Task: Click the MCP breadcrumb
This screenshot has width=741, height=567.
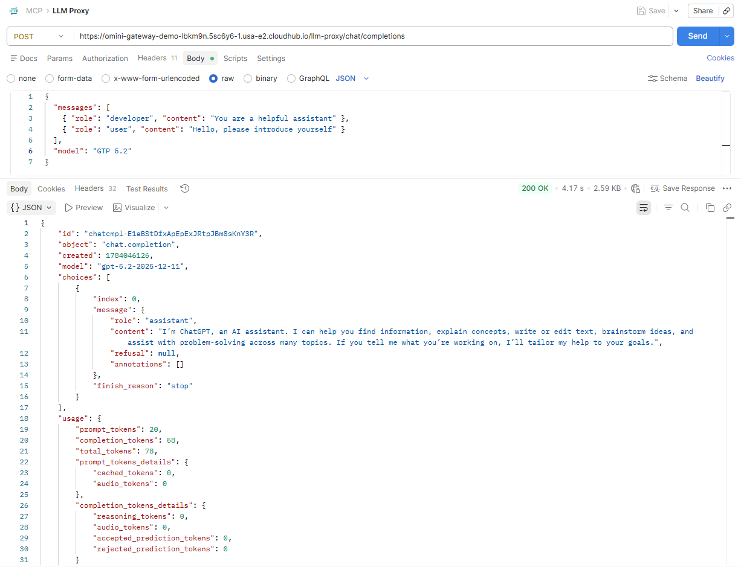Action: (34, 11)
